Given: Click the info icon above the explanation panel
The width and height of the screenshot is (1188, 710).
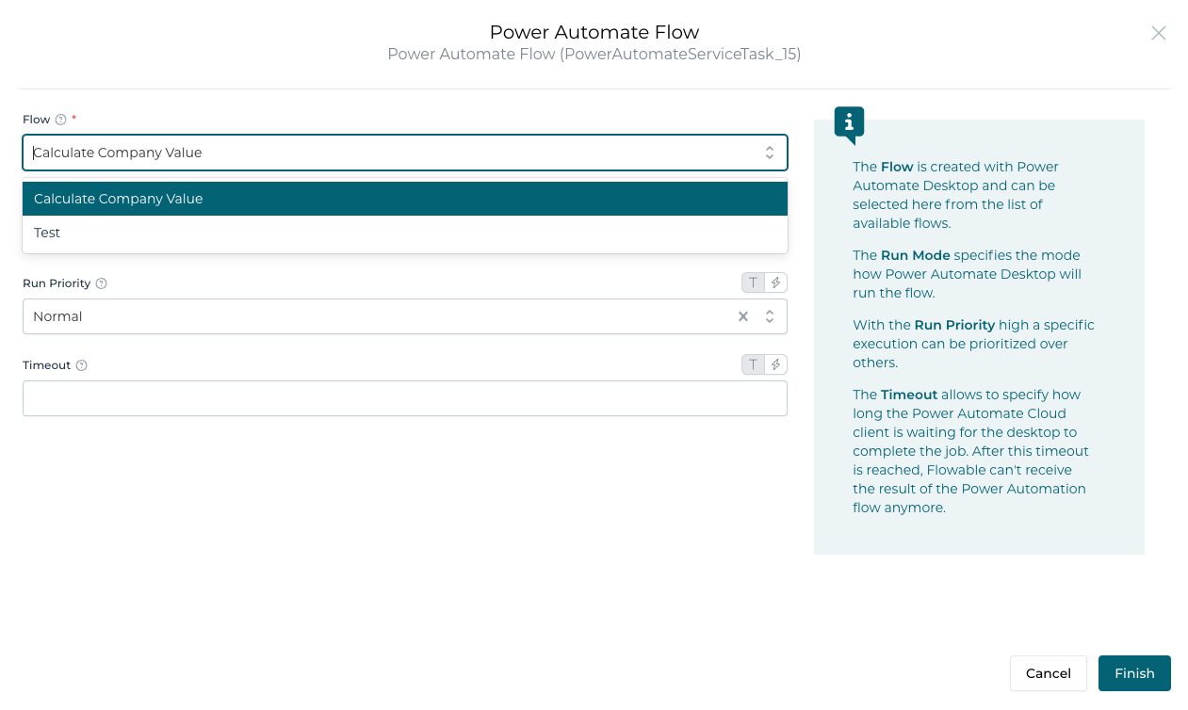Looking at the screenshot, I should point(848,122).
